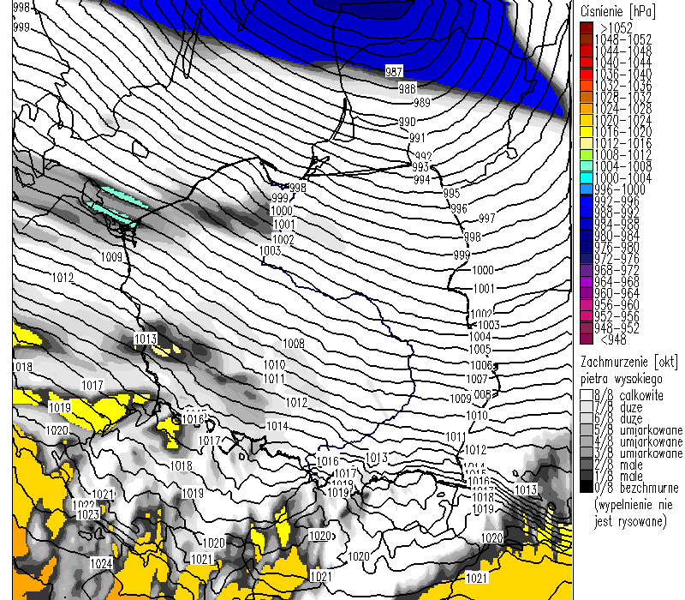The image size is (685, 600).
Task: Click the 990 isobar label on the map
Action: point(407,122)
